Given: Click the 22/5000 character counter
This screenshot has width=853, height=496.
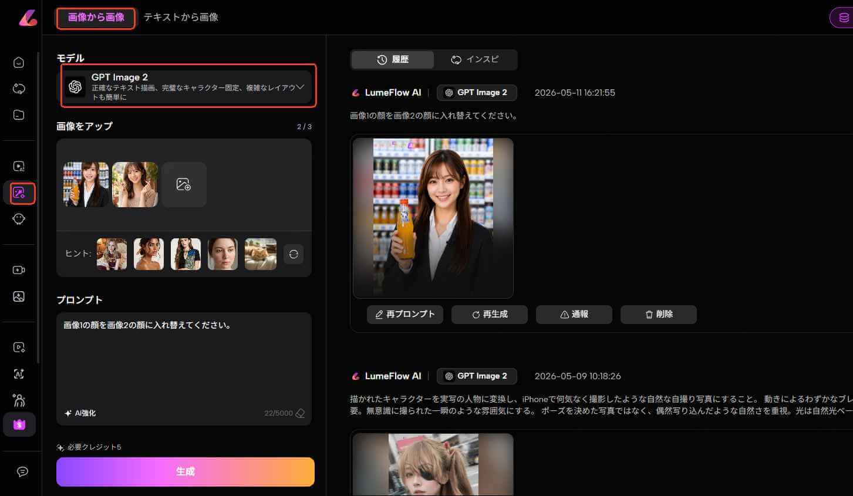Looking at the screenshot, I should pos(278,413).
